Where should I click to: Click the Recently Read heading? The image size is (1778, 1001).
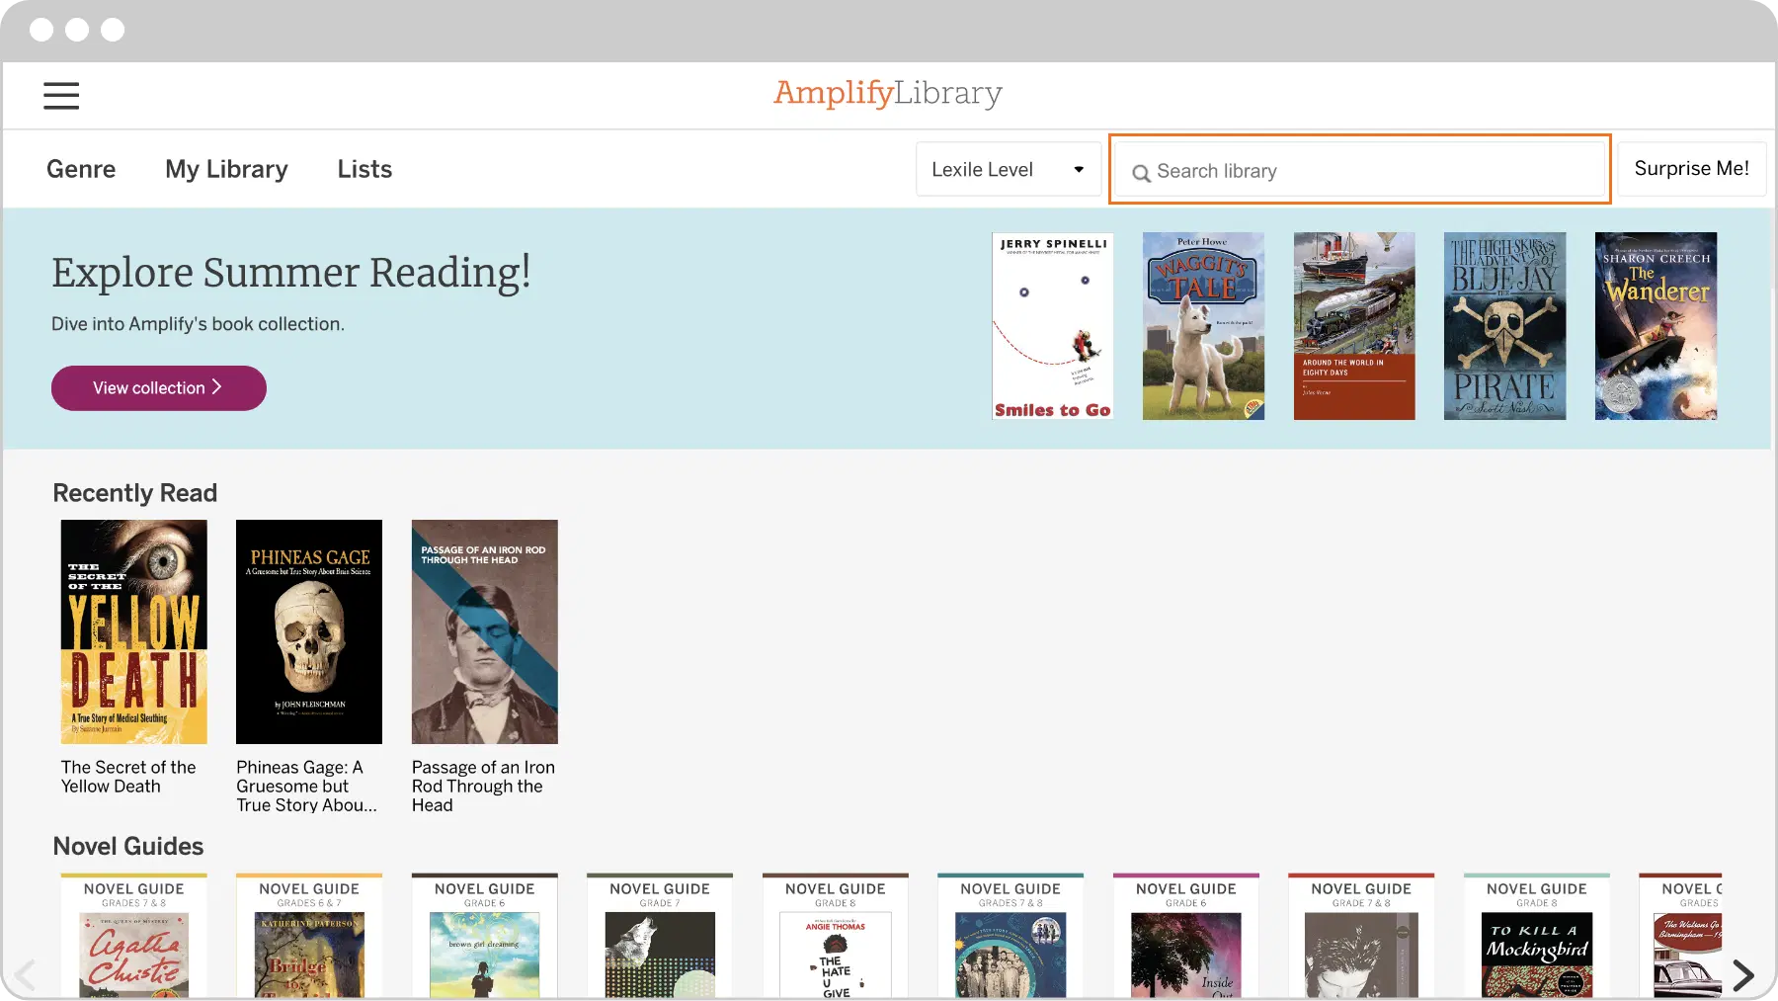(135, 493)
